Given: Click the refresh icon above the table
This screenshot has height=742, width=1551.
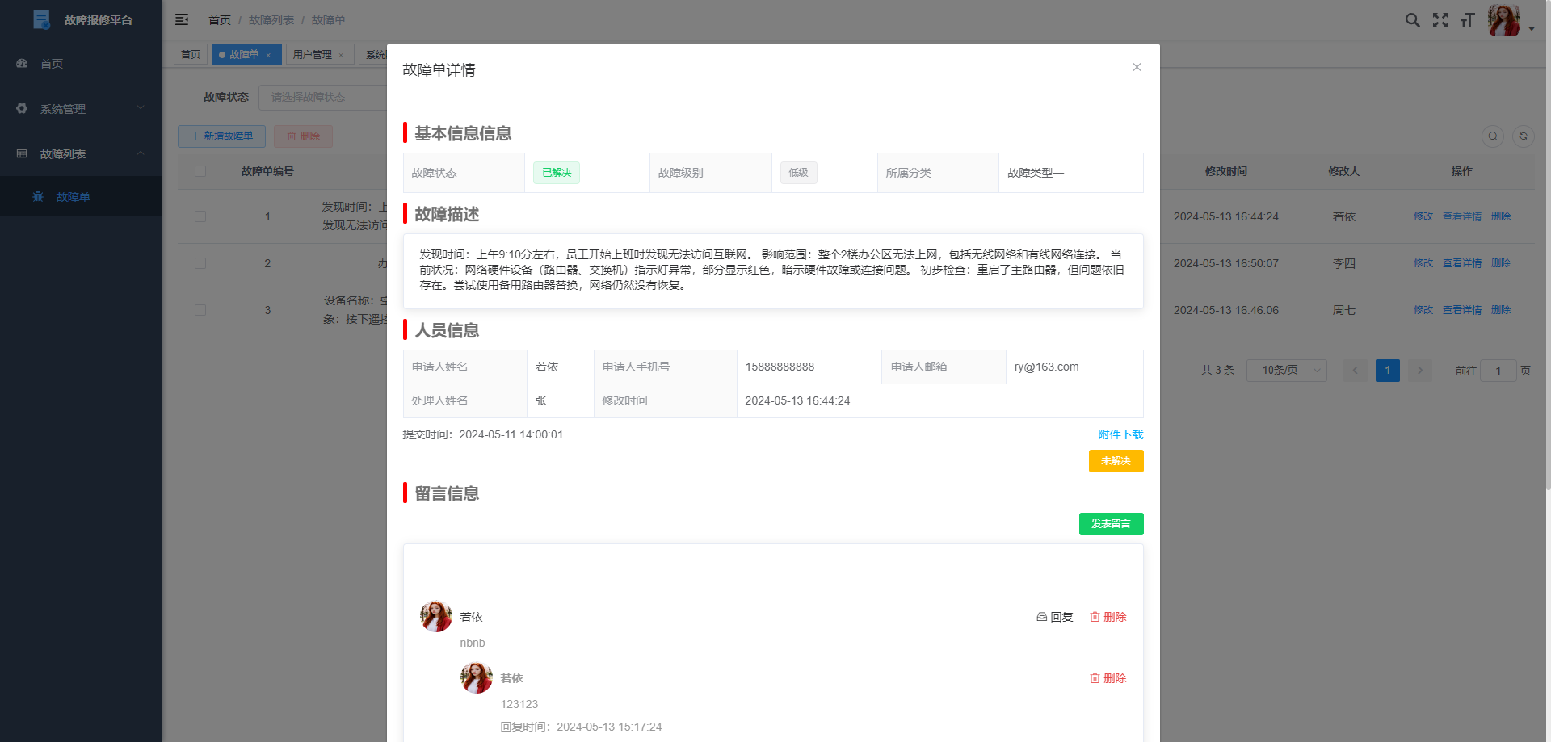Looking at the screenshot, I should pos(1523,136).
